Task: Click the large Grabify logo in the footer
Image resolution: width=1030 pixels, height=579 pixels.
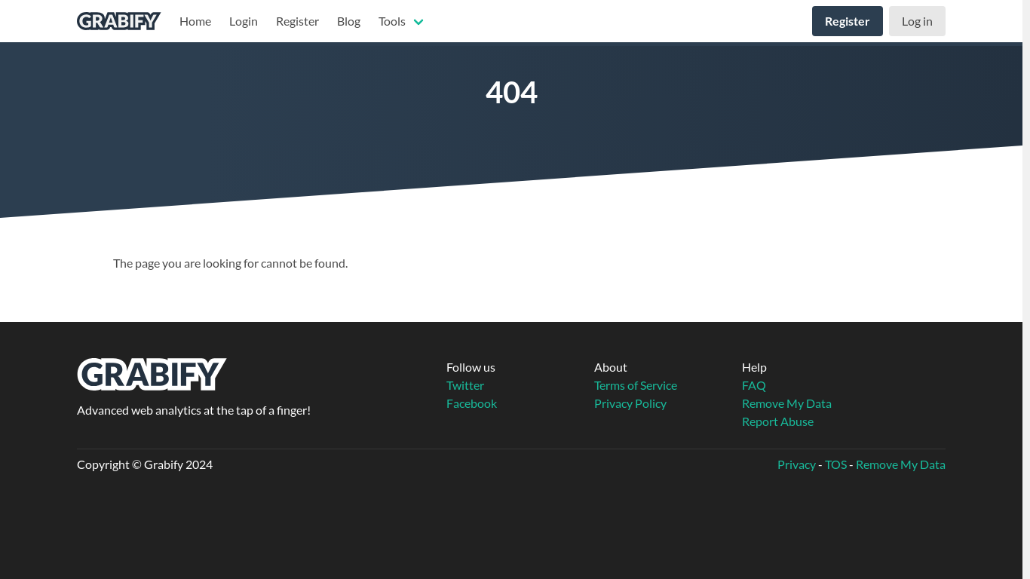Action: [152, 374]
